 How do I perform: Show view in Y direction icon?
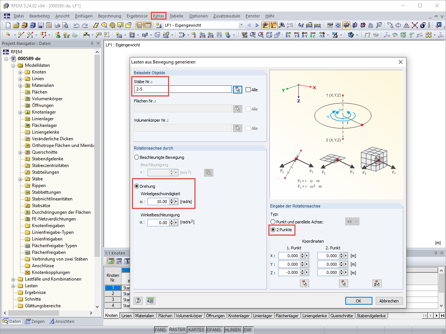[296, 35]
